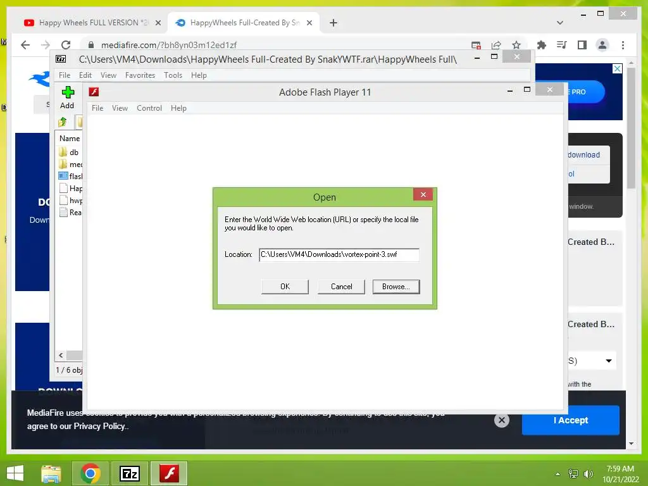Open volume tray icon
The height and width of the screenshot is (486, 648).
pyautogui.click(x=588, y=474)
